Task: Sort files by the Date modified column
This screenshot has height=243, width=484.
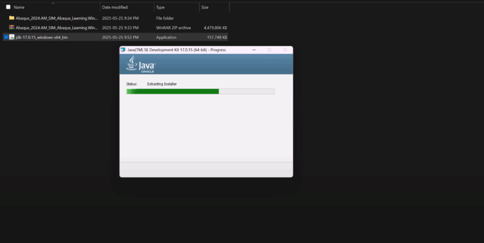Action: tap(115, 7)
